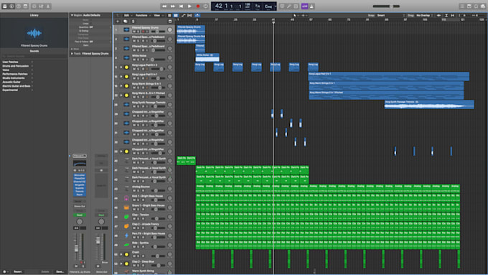Select the Snare 1 - Bright Bass House icon
This screenshot has width=488, height=275.
point(126,208)
